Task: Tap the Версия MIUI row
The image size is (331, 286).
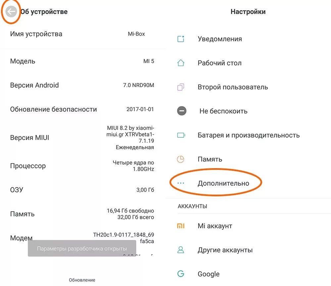Action: tap(83, 138)
